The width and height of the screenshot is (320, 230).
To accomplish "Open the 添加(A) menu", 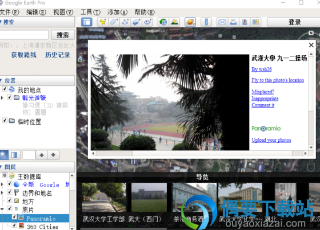I will [x=117, y=12].
